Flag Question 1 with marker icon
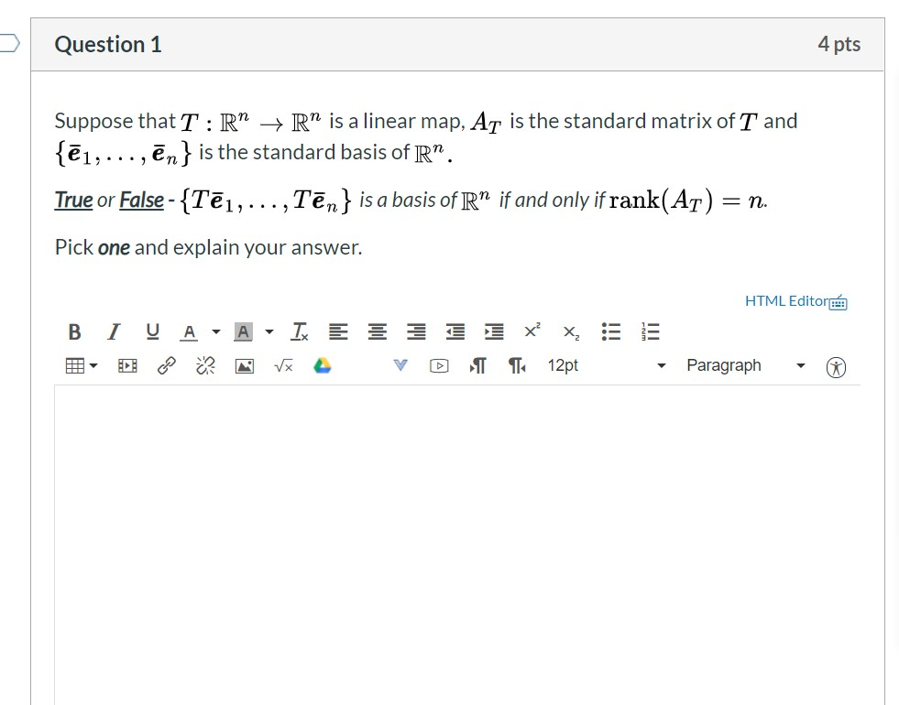 coord(10,44)
